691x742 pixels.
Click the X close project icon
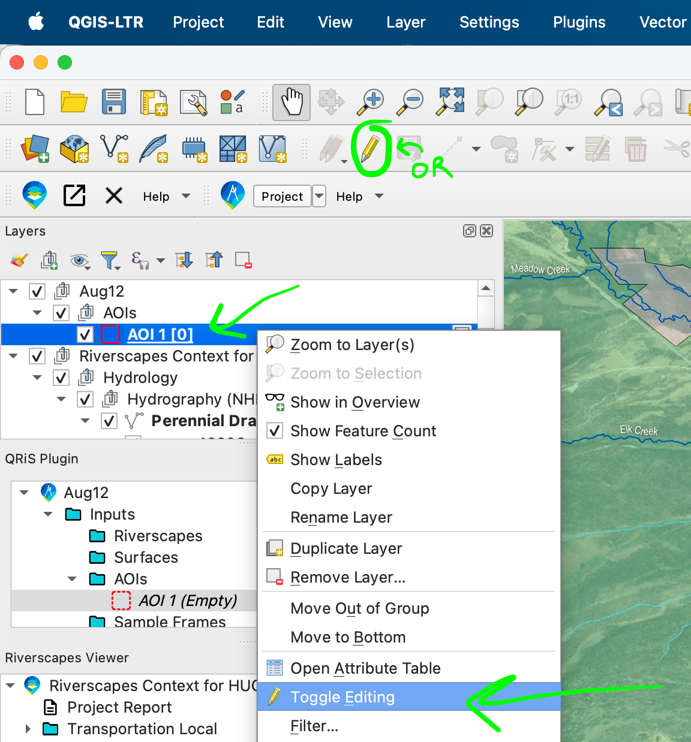tap(114, 195)
